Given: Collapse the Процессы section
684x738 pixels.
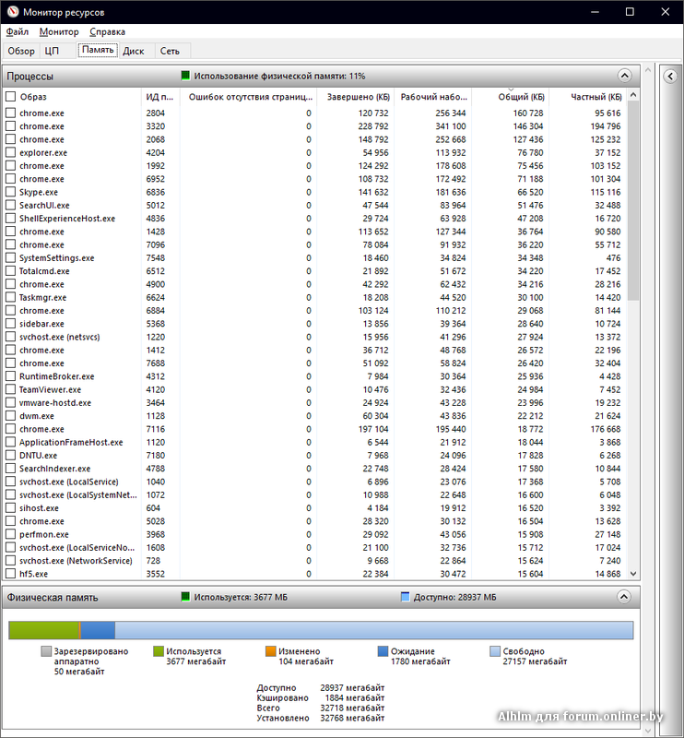Looking at the screenshot, I should click(x=624, y=76).
